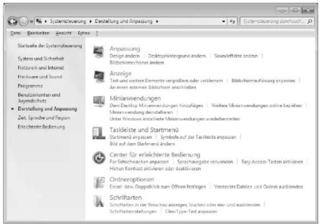Click Bildschirmschoner ändern link

137,63
